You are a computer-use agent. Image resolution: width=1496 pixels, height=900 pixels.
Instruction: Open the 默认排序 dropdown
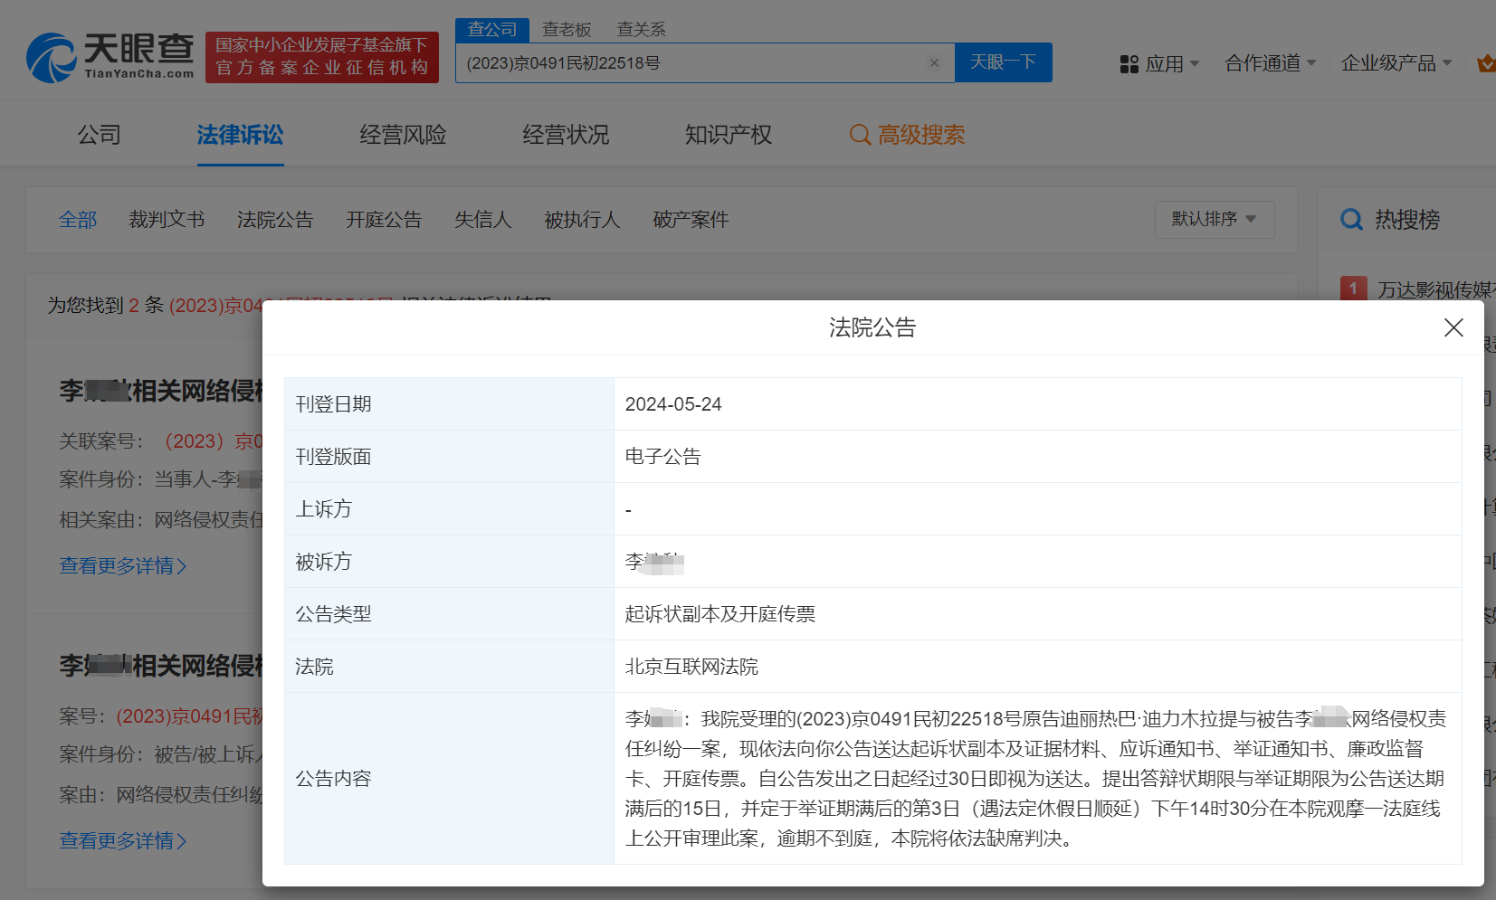[x=1215, y=219]
